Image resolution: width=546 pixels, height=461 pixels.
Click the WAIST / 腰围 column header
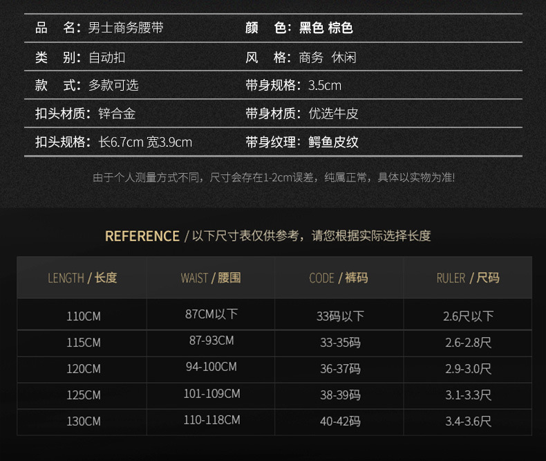(x=211, y=278)
